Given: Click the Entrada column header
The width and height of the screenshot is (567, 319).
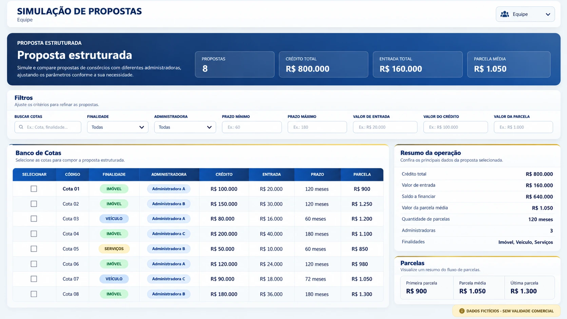Looking at the screenshot, I should 272,174.
